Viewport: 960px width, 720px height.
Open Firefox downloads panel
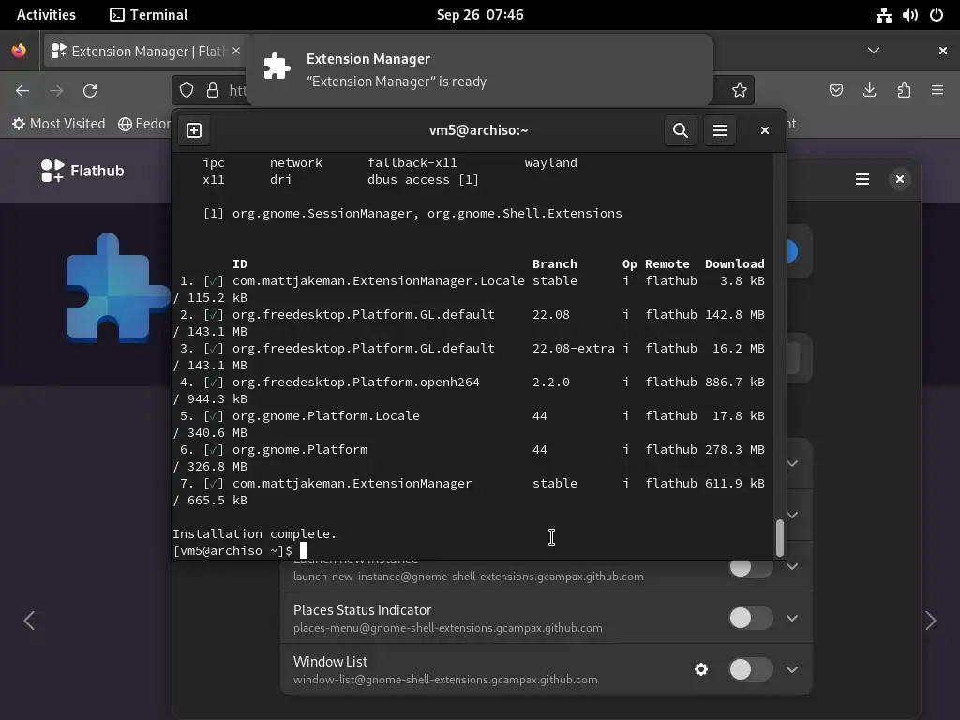pos(869,91)
